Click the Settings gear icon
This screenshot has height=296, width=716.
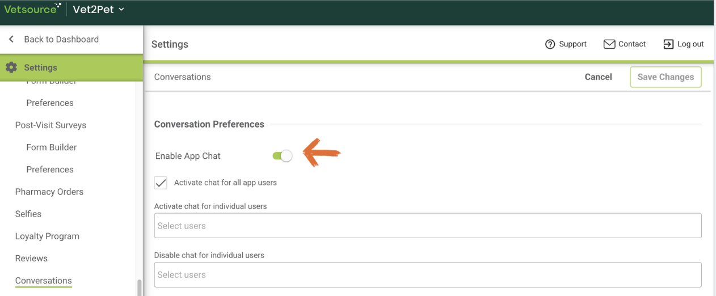[x=11, y=67]
